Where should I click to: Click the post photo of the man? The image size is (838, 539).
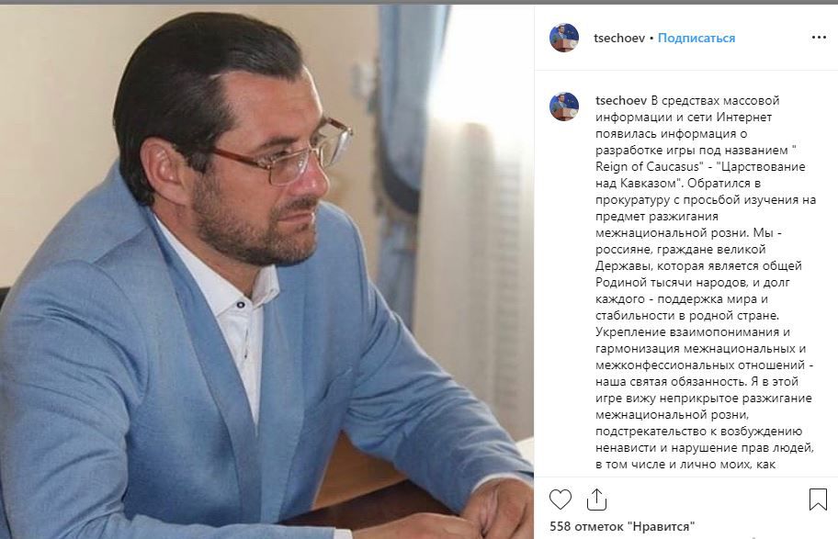[x=266, y=272]
